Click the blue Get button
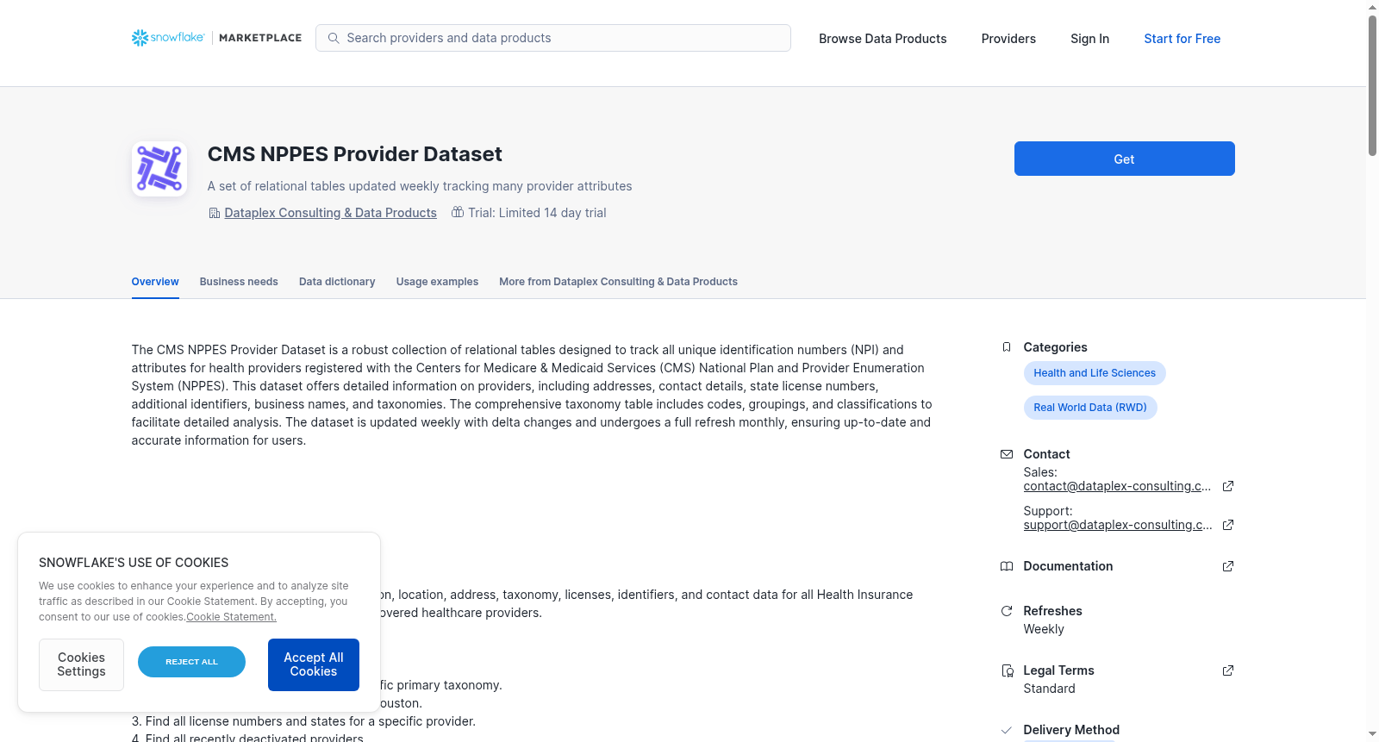The image size is (1379, 742). [1124, 159]
